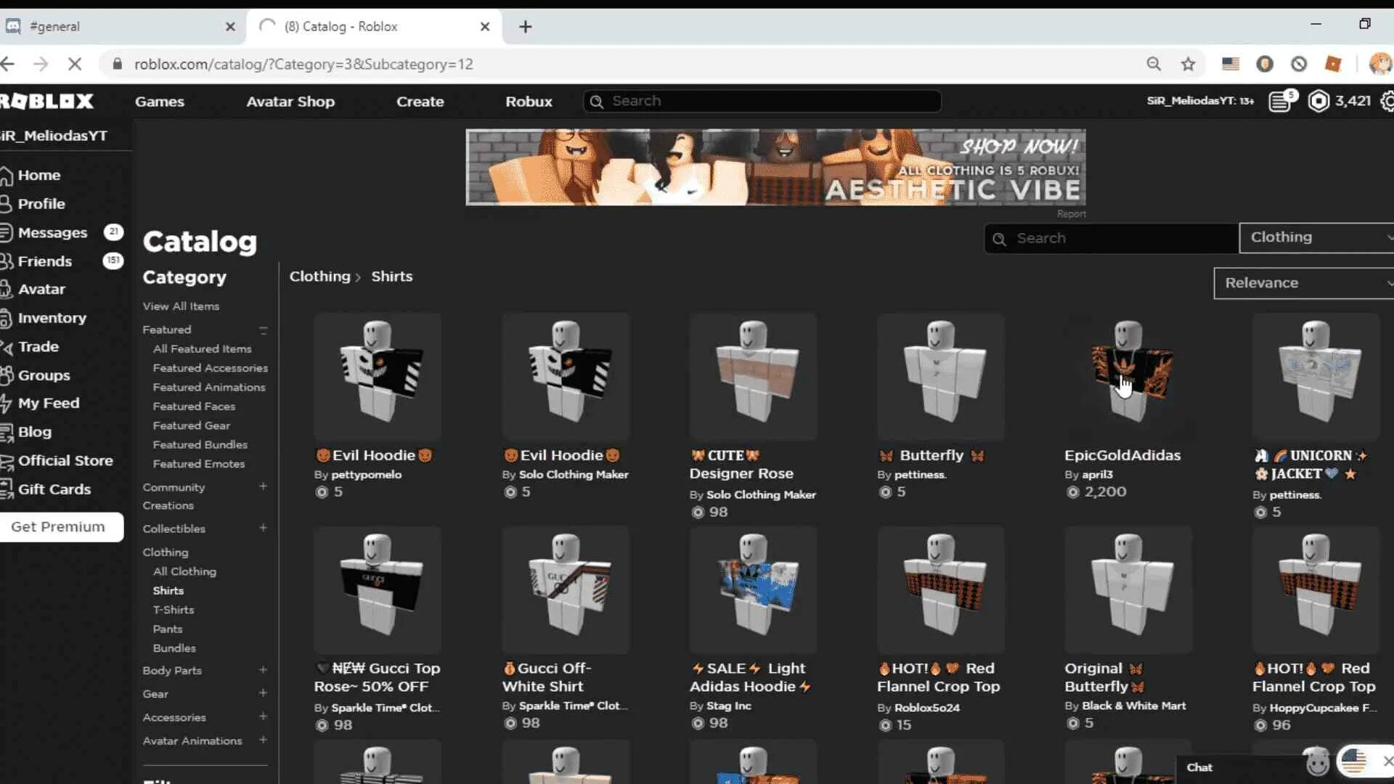Click the Avatar Shop navigation tab
Image resolution: width=1394 pixels, height=784 pixels.
[x=289, y=100]
